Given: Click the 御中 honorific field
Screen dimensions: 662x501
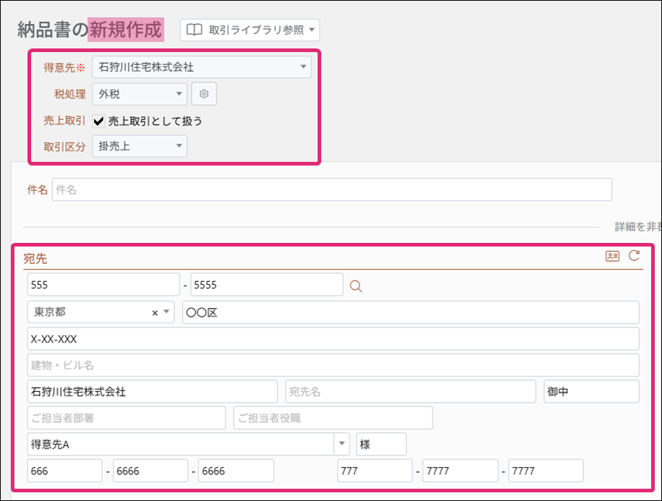Looking at the screenshot, I should click(x=591, y=391).
